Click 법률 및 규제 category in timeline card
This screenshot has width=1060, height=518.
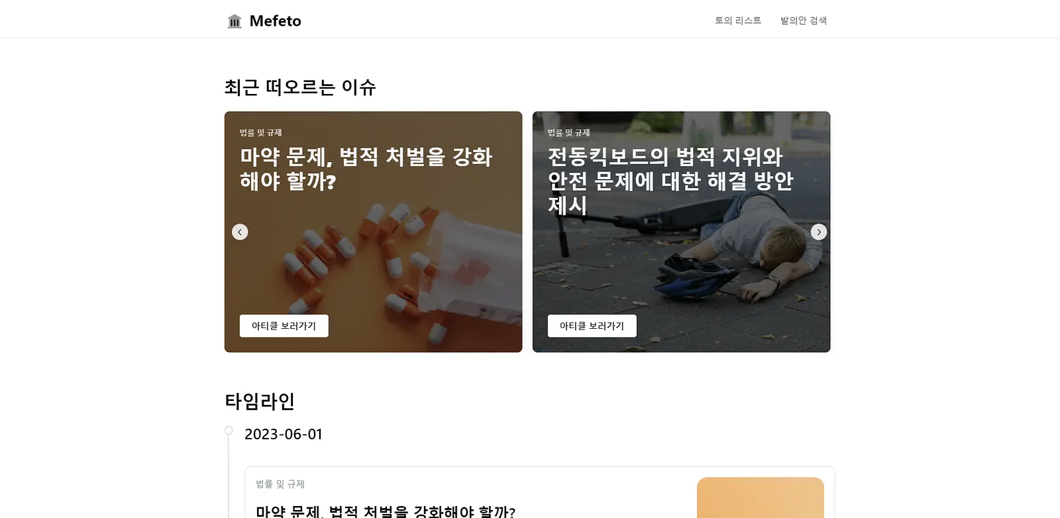(x=280, y=484)
